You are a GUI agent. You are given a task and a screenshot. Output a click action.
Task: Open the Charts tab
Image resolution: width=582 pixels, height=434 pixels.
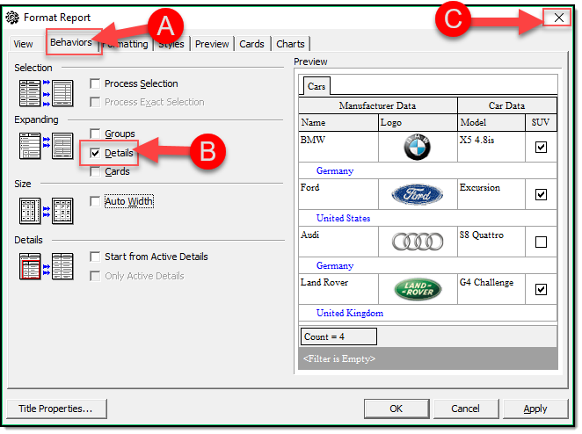(x=290, y=44)
